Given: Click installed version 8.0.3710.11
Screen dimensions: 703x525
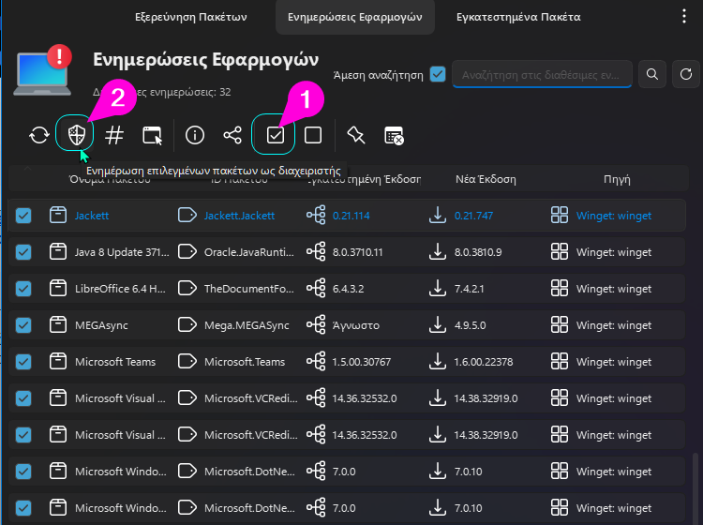Looking at the screenshot, I should click(x=357, y=252).
